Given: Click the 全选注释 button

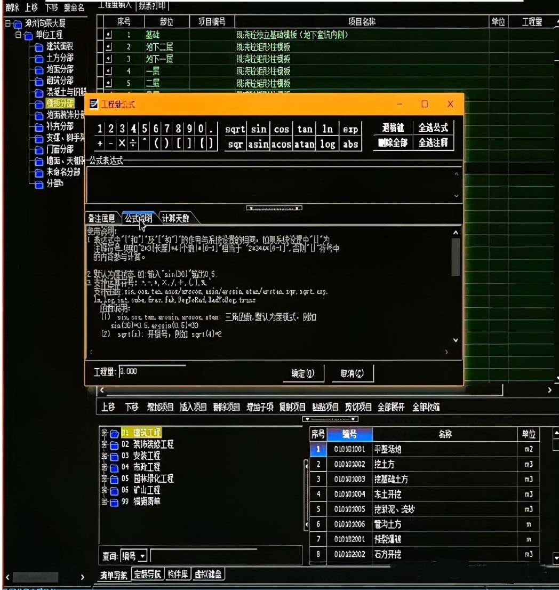Looking at the screenshot, I should pos(433,142).
